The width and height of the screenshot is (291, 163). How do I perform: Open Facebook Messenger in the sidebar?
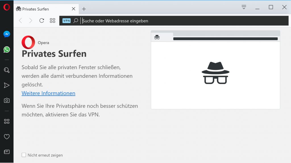click(x=7, y=34)
